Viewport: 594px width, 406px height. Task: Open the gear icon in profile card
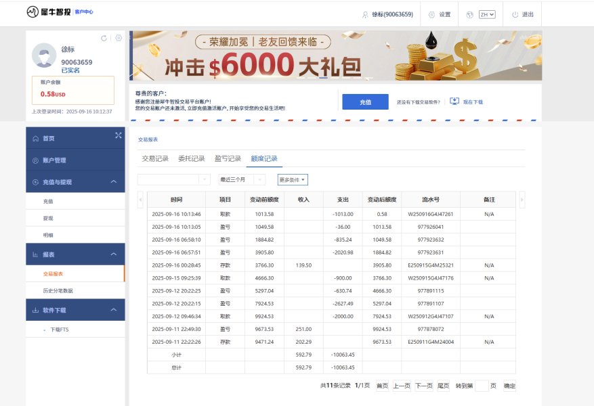tap(119, 38)
